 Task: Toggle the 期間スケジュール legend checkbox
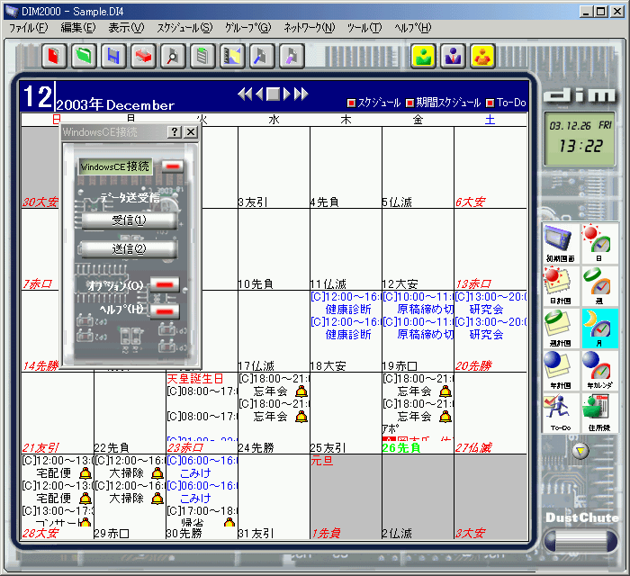(409, 103)
